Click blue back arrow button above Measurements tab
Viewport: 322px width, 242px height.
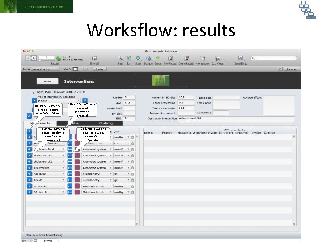[29, 116]
